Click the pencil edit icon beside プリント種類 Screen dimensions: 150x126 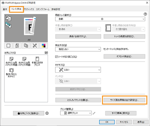94,113
